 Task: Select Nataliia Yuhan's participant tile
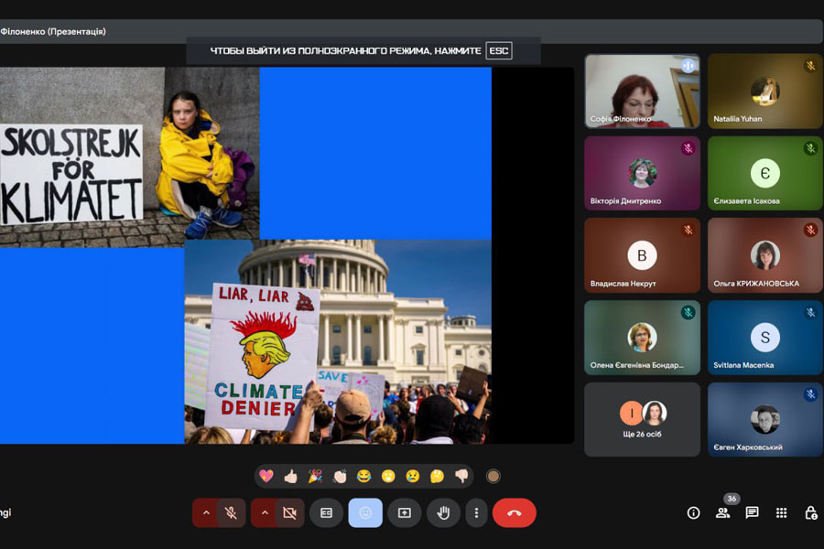[x=765, y=91]
